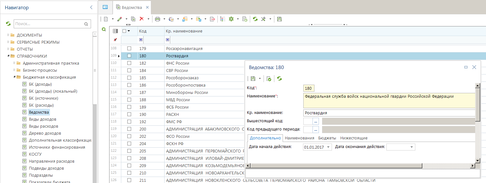
Task: Click the Код column filter condition icon
Action: [141, 40]
